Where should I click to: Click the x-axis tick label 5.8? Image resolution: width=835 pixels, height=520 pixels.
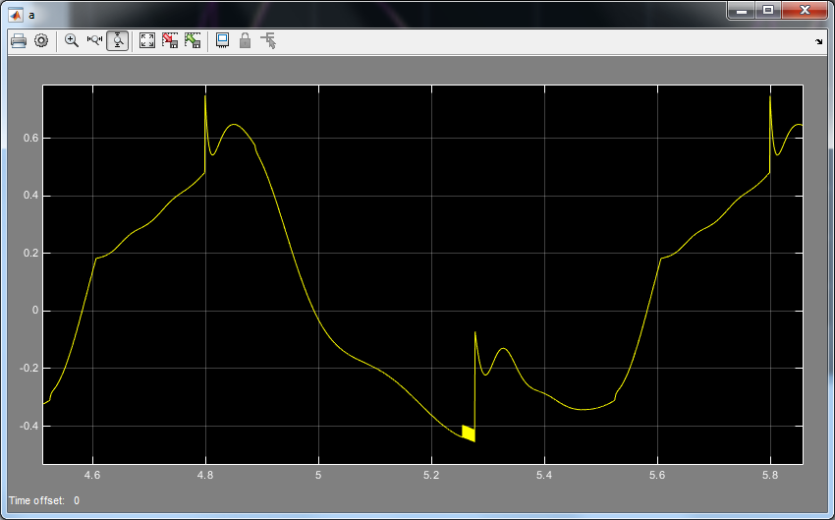point(770,475)
